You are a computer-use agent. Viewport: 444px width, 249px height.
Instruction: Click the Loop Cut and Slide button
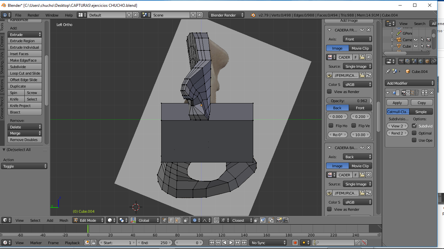(25, 73)
